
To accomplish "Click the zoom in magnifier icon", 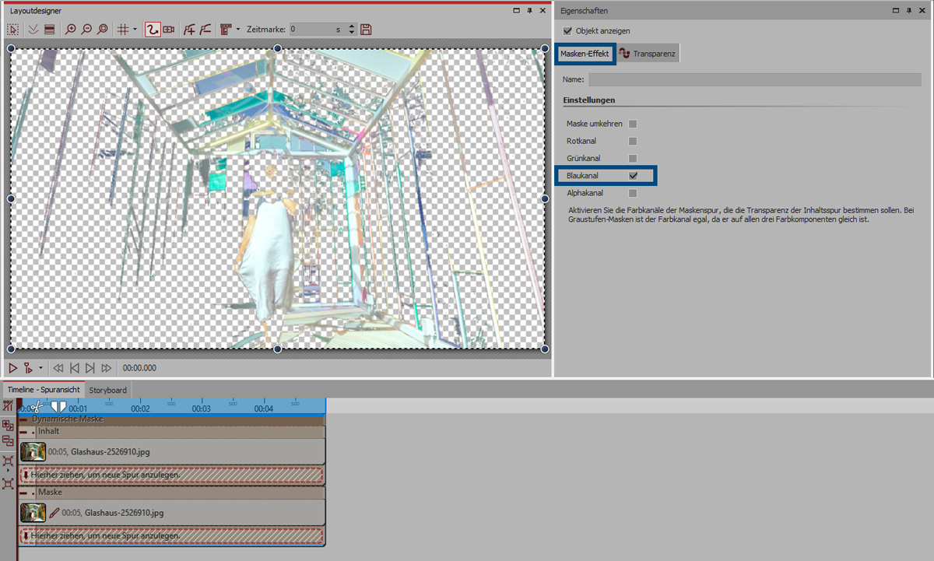I will pos(71,30).
